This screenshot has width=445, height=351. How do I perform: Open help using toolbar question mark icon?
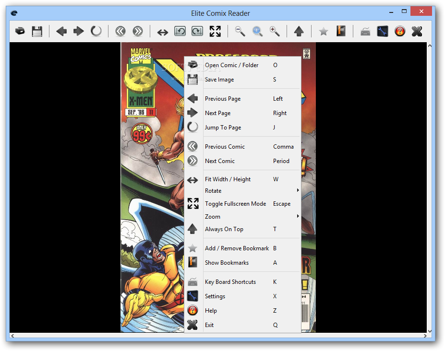click(400, 31)
